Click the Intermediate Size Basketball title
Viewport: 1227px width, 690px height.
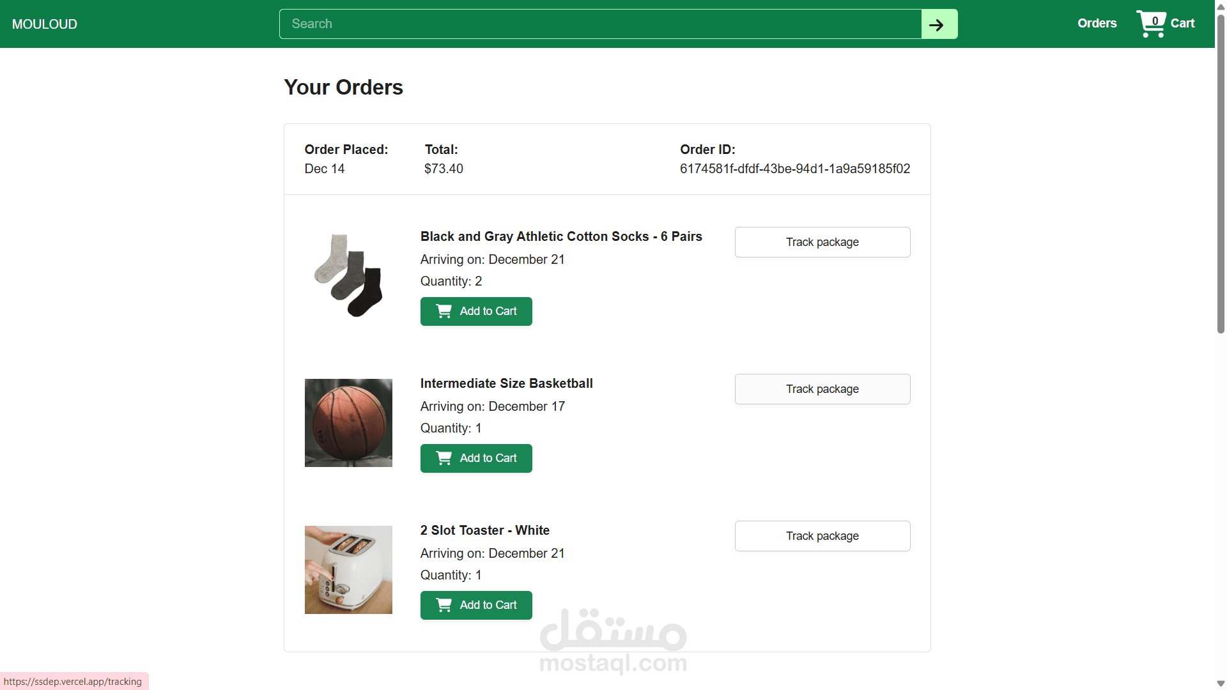(506, 383)
